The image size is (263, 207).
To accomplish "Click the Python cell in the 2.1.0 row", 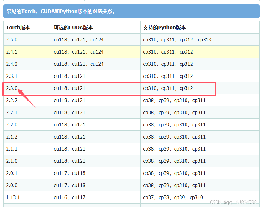I will point(200,161).
